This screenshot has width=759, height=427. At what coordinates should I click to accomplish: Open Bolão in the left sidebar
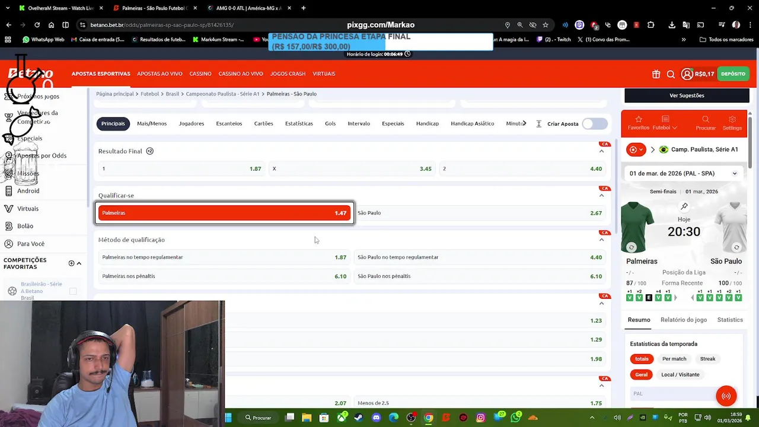click(x=25, y=226)
